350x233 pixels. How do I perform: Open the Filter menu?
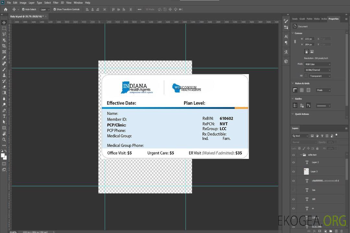pyautogui.click(x=56, y=3)
